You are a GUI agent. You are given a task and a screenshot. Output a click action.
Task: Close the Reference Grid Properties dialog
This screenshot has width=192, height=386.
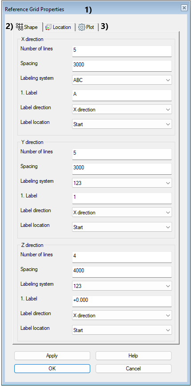coord(184,8)
